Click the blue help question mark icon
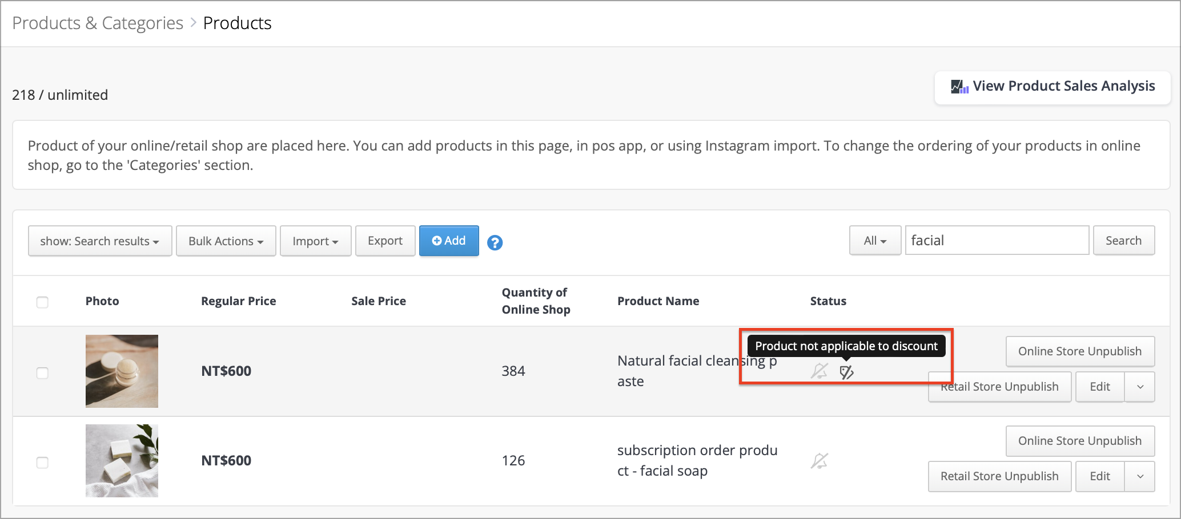This screenshot has width=1181, height=519. (x=495, y=242)
